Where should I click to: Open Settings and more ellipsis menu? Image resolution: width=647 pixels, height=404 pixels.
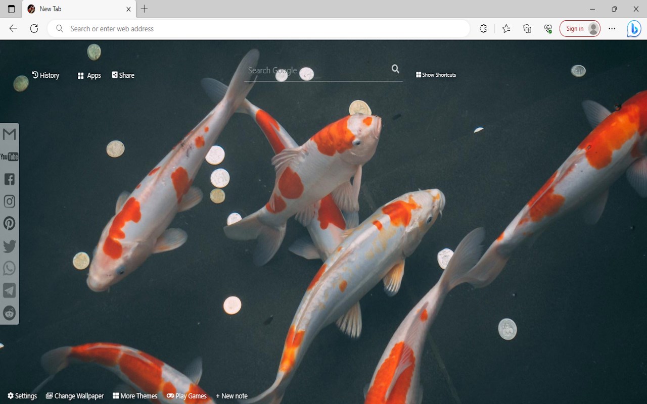(612, 29)
